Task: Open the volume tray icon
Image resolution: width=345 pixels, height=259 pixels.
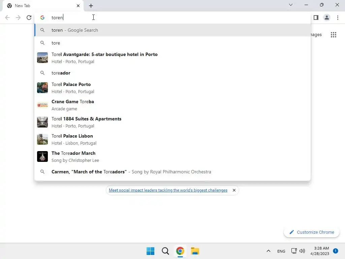Action: (x=302, y=251)
